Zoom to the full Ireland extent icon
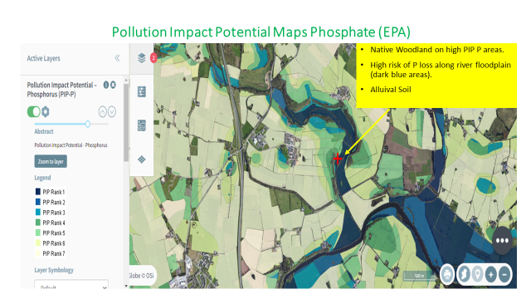The image size is (531, 299). [465, 274]
